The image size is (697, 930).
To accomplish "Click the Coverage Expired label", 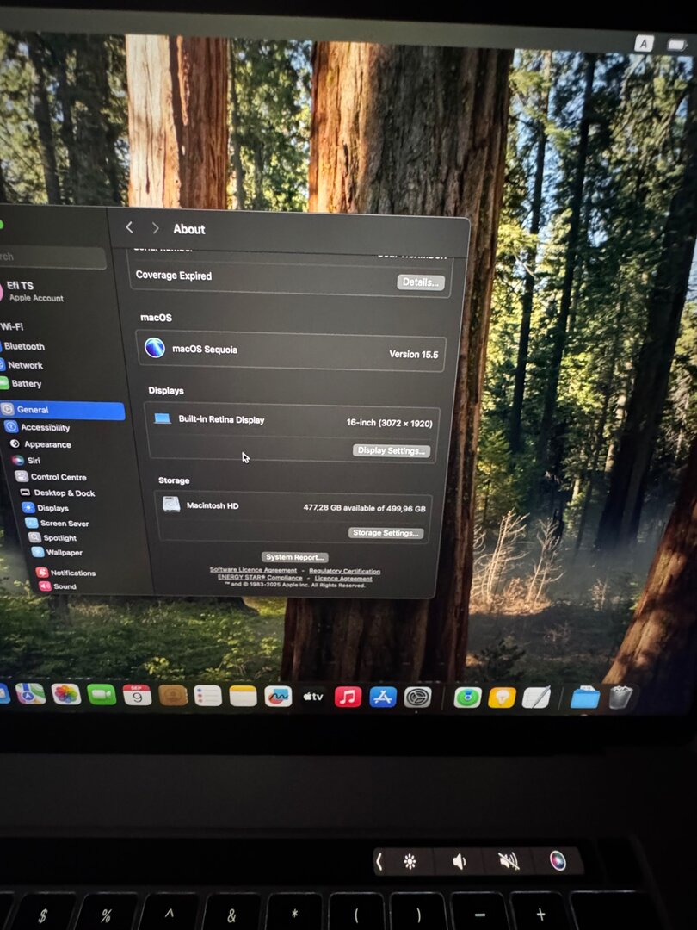I will tap(174, 276).
